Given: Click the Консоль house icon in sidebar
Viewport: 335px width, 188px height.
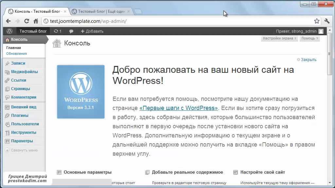Looking at the screenshot, I should (x=7, y=39).
